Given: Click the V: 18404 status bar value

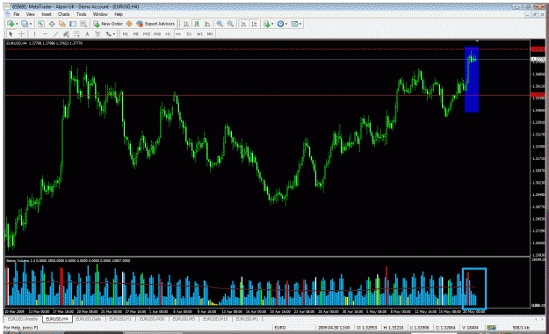Looking at the screenshot, I should pyautogui.click(x=470, y=328).
